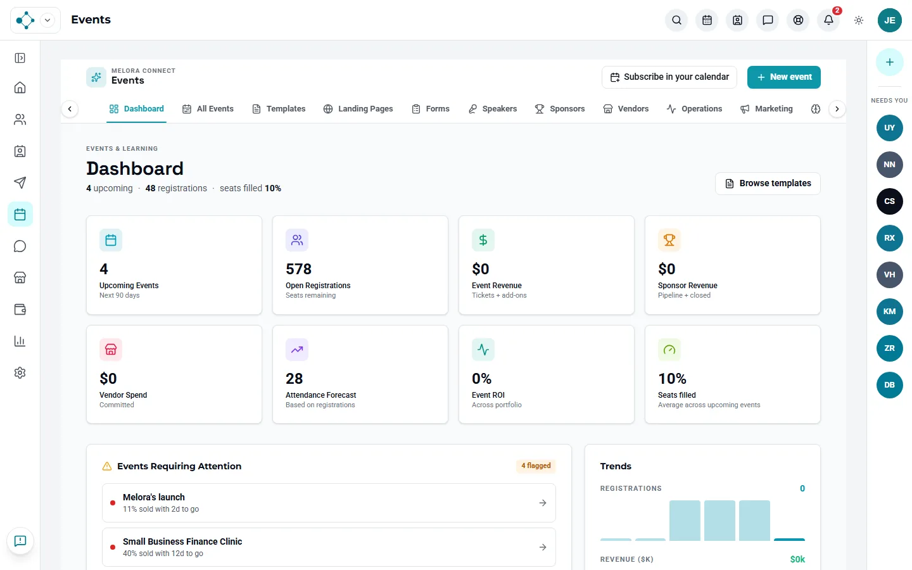Expand the workspace switcher chevron
912x570 pixels.
[x=47, y=20]
